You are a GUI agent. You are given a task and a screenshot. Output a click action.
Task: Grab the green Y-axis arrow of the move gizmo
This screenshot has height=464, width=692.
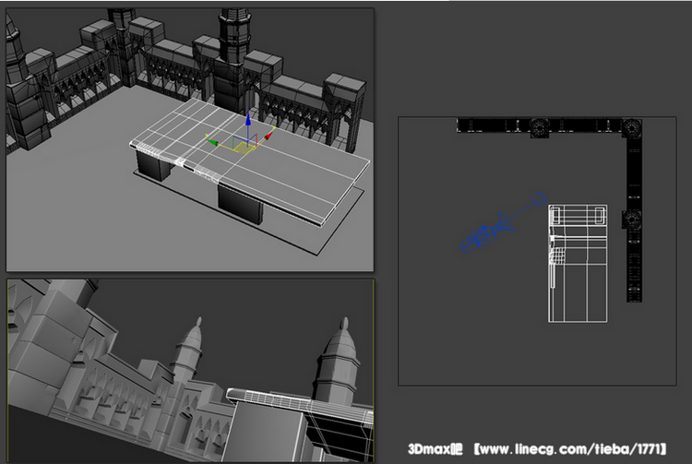point(213,142)
